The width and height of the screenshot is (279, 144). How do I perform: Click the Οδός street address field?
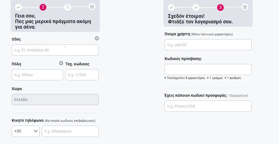55,50
